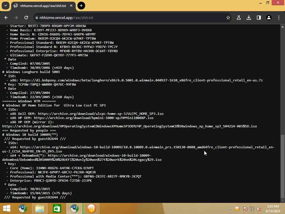Click the '# Windows 10 build 10009(**)' heading
This screenshot has height=214, width=285.
[x=30, y=135]
